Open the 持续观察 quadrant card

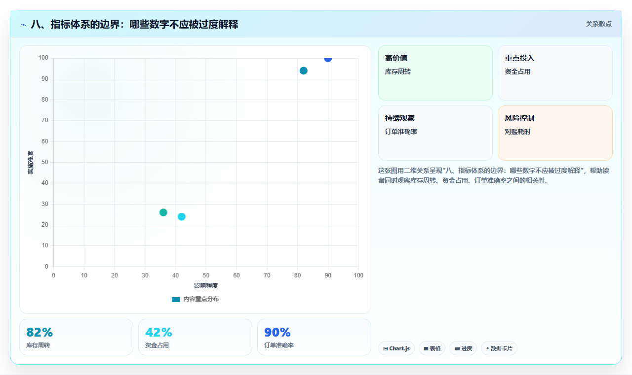[435, 133]
